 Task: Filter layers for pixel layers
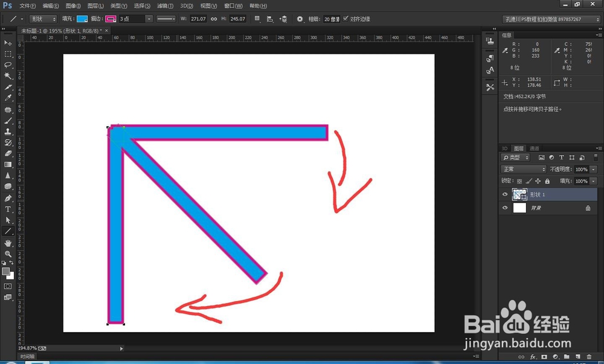[x=542, y=158]
